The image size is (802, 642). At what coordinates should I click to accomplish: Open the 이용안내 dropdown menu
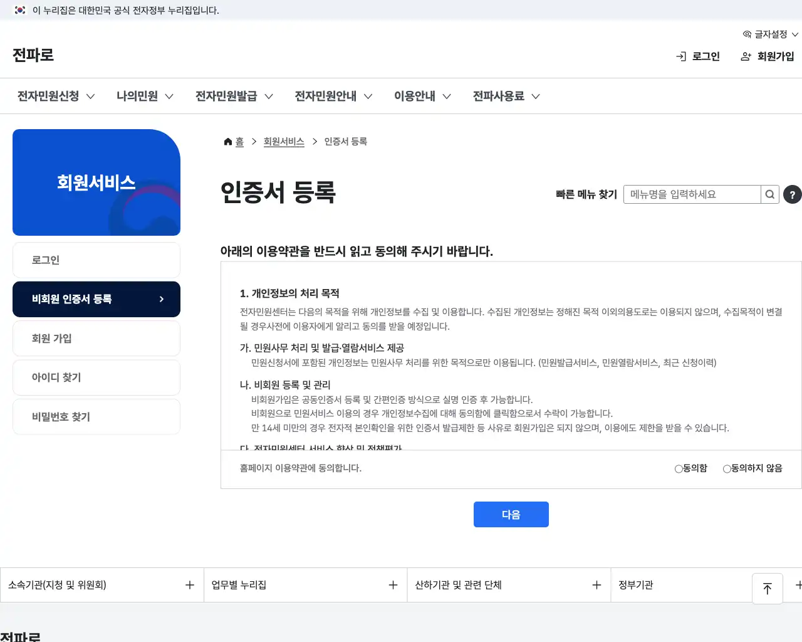coord(423,96)
